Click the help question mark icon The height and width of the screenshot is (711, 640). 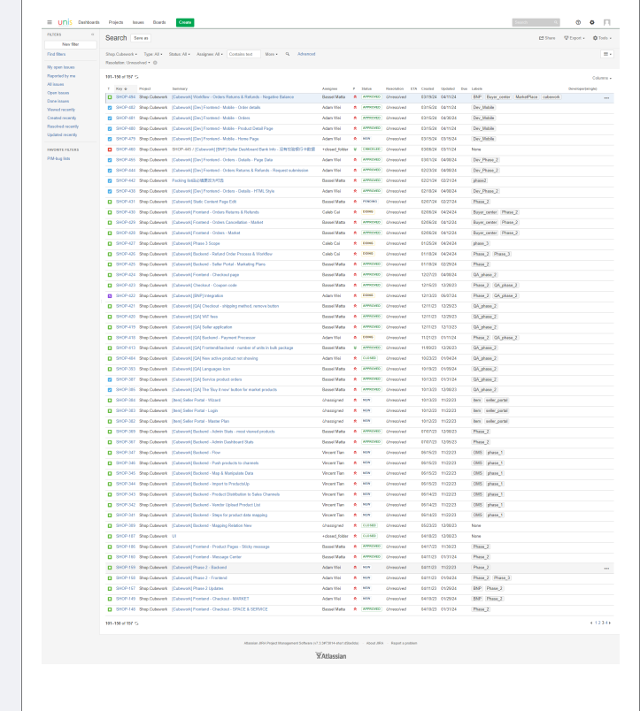577,21
